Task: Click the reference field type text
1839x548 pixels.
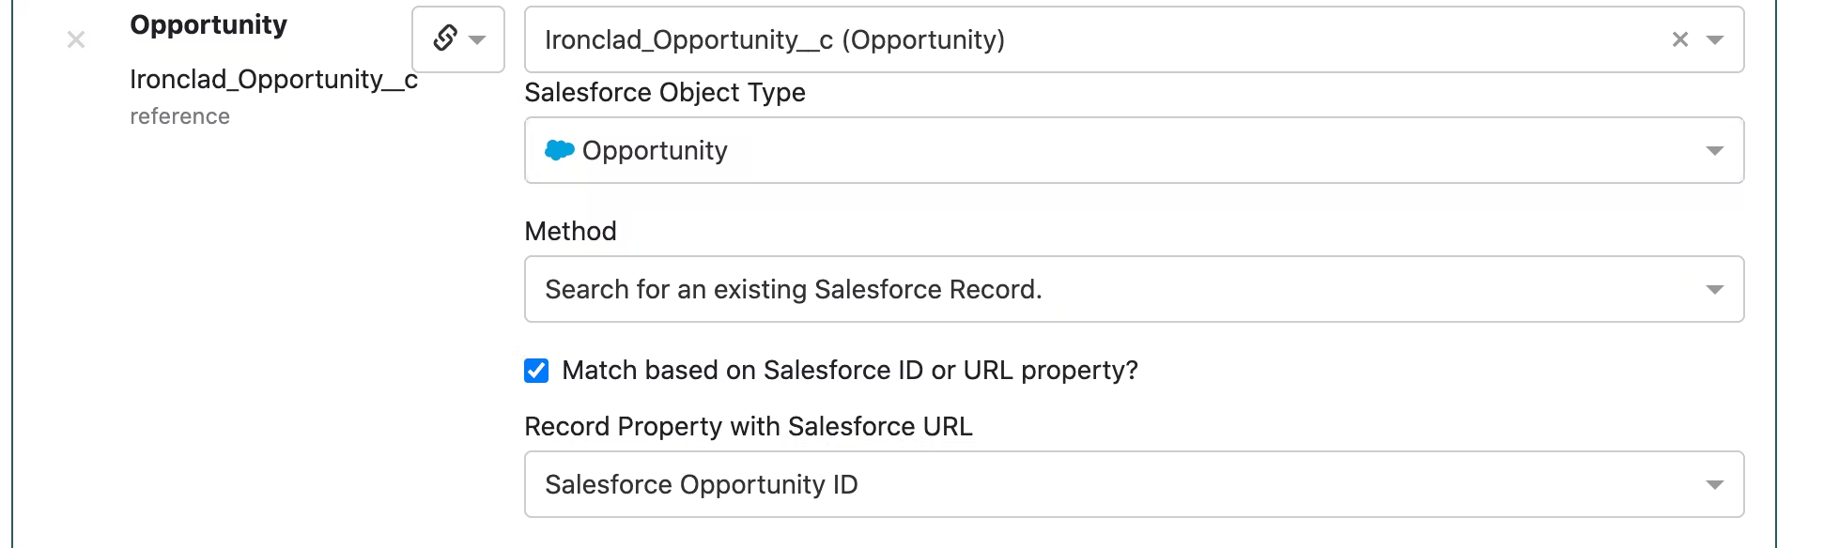Action: [179, 116]
